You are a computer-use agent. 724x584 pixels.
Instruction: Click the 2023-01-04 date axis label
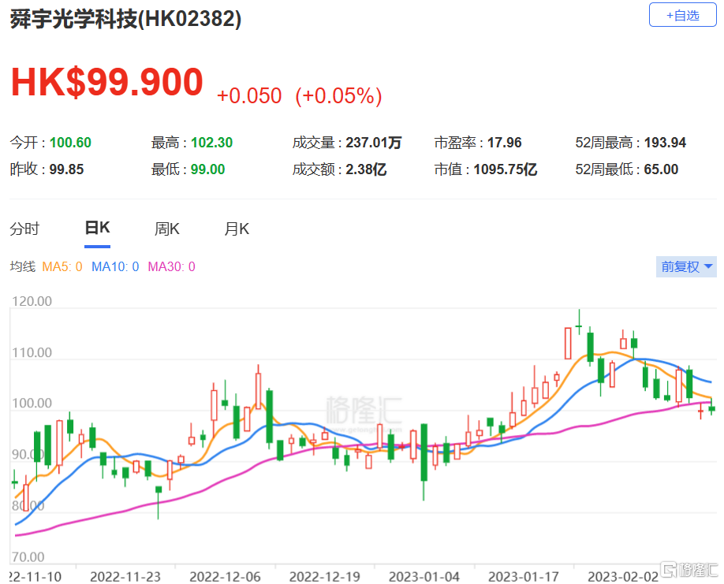point(424,577)
